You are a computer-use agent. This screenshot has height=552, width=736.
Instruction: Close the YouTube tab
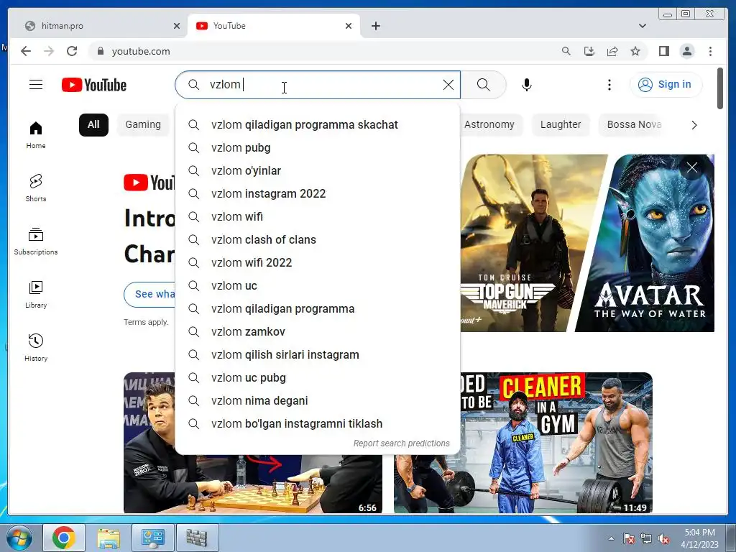pos(349,26)
